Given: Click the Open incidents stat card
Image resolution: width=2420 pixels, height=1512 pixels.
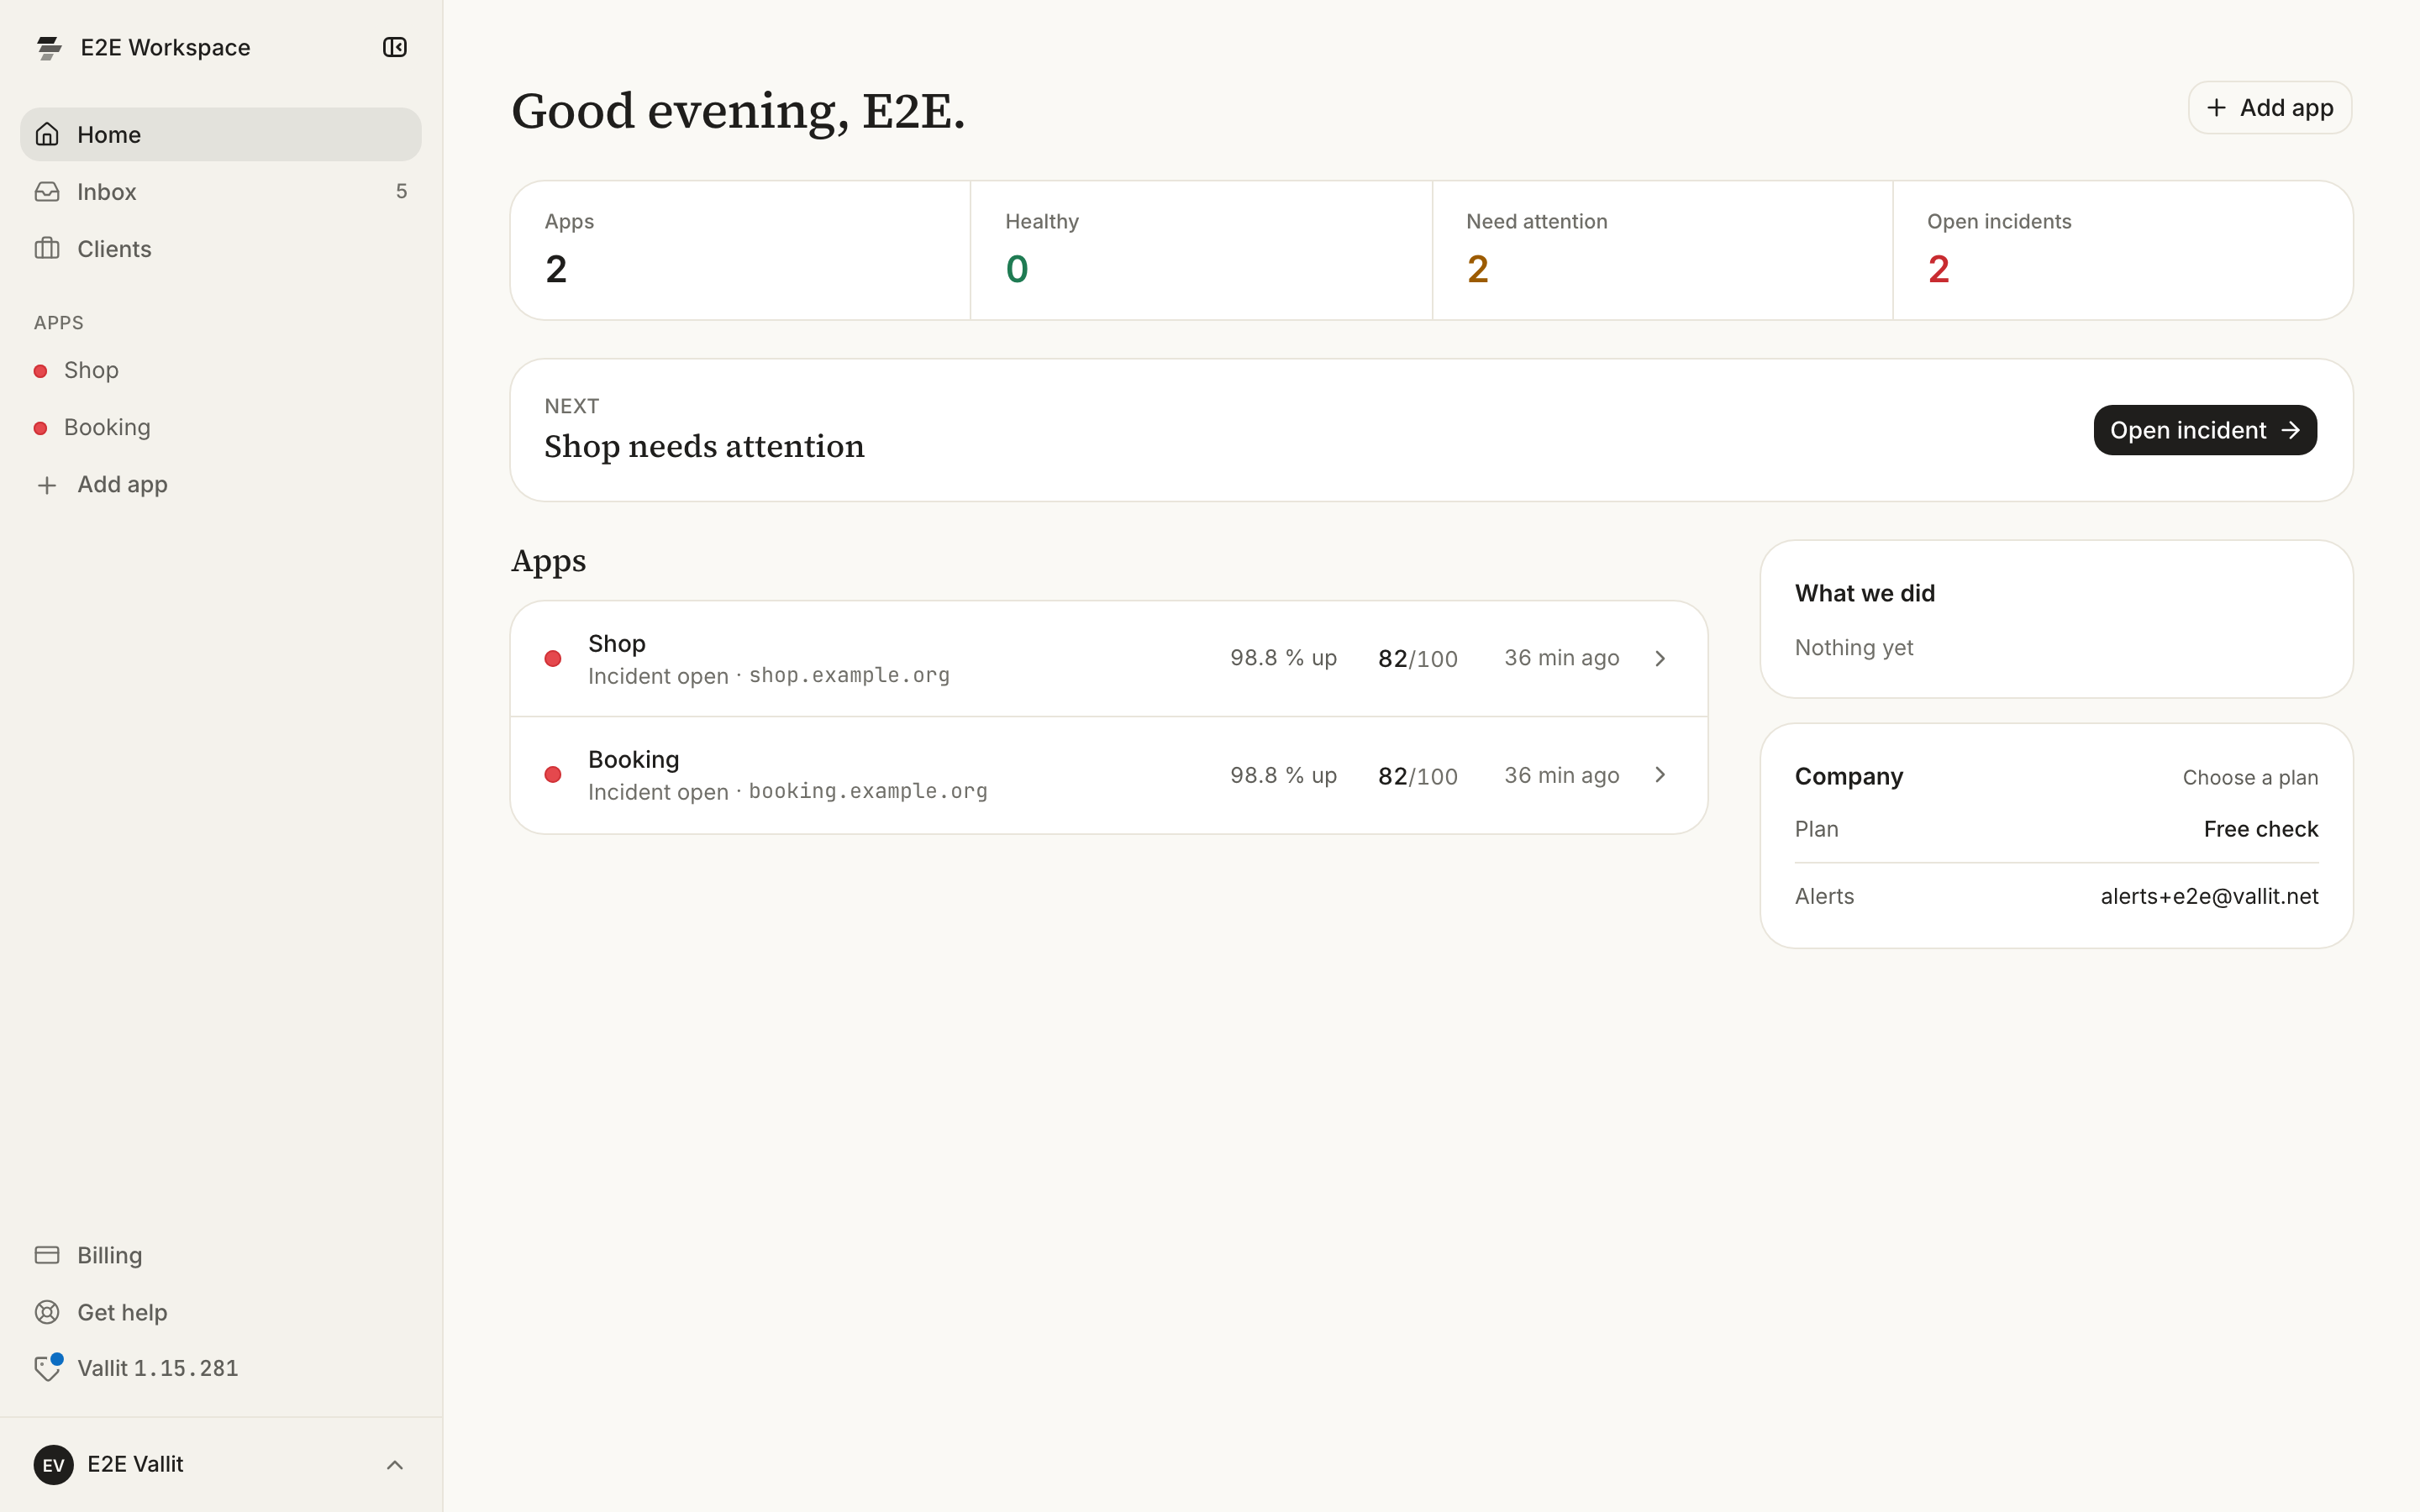Looking at the screenshot, I should coord(2122,250).
